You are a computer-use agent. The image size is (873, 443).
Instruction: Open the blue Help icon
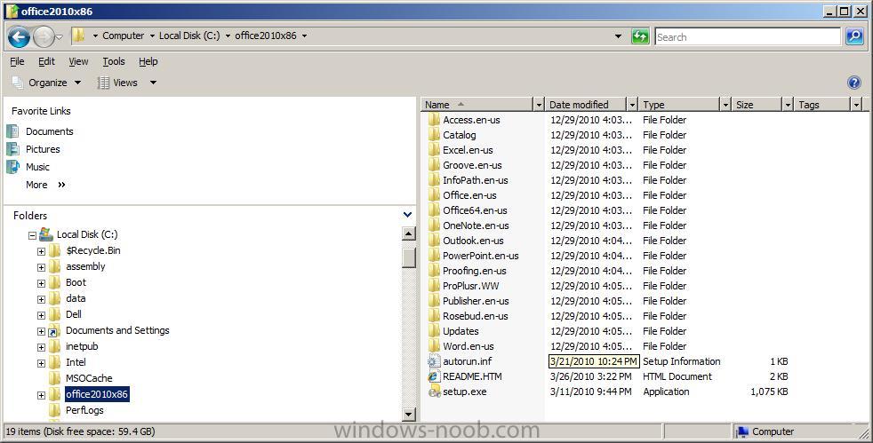click(x=854, y=83)
